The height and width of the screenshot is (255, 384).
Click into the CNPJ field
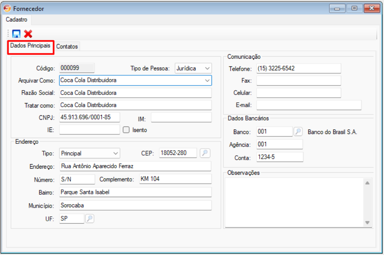(90, 117)
